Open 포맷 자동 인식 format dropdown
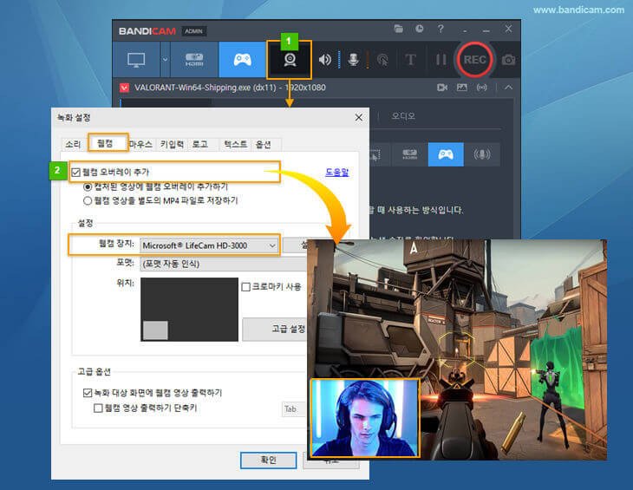Image resolution: width=633 pixels, height=490 pixels. click(223, 264)
